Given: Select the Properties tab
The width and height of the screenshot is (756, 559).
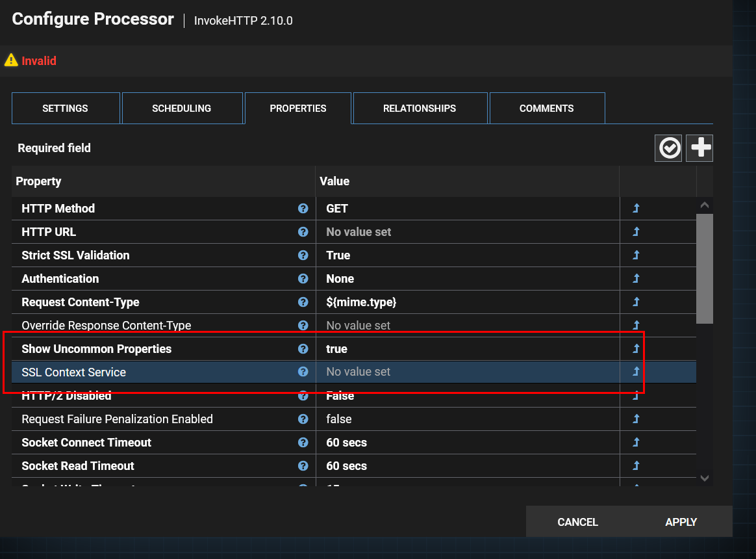Looking at the screenshot, I should [298, 108].
